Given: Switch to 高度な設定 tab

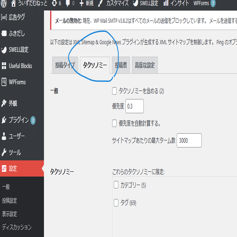Looking at the screenshot, I should [x=145, y=65].
